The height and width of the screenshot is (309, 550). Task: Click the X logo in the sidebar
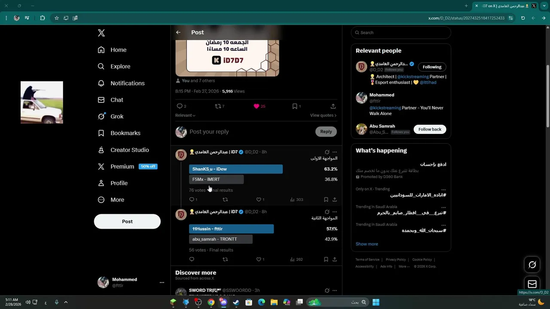click(101, 33)
